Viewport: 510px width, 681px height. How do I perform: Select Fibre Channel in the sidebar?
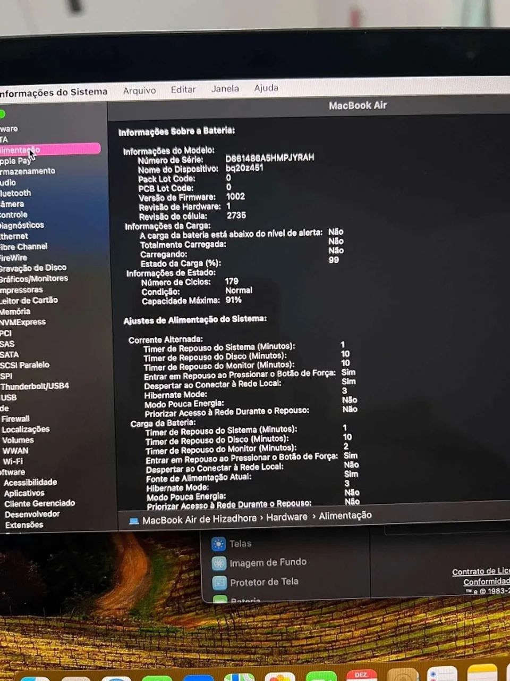coord(24,247)
